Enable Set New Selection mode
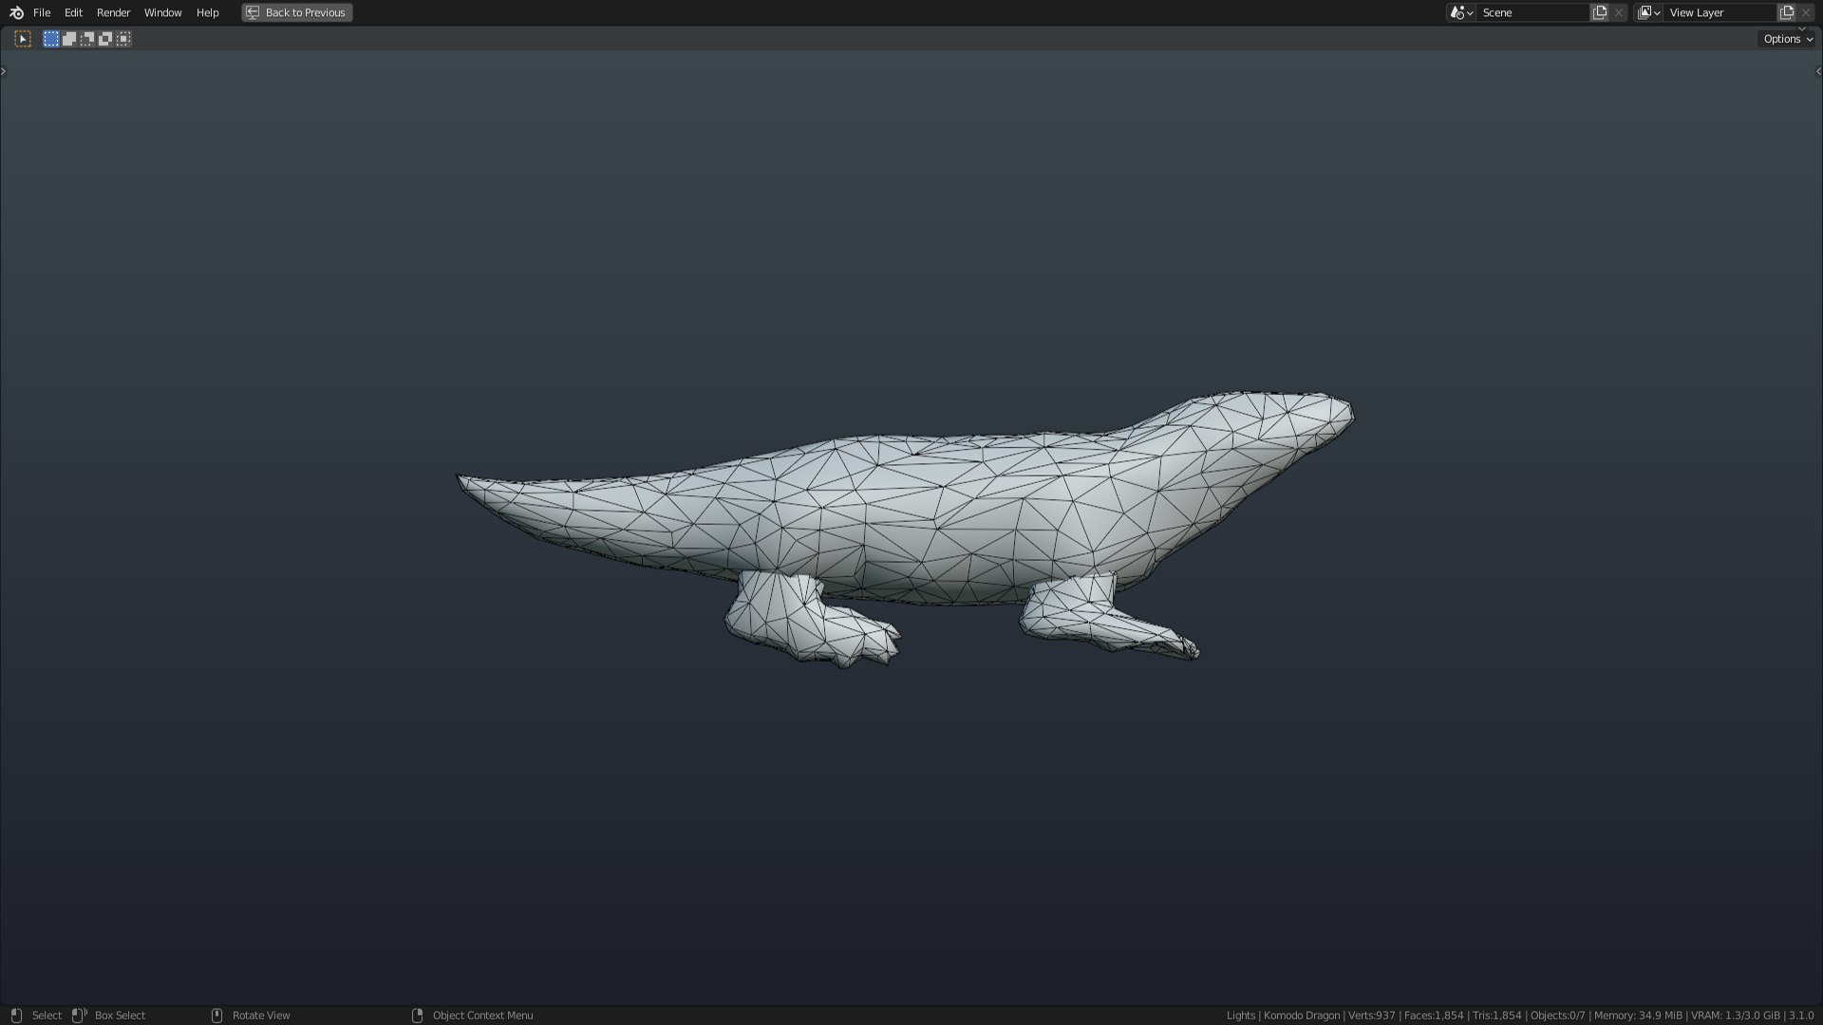 (x=51, y=39)
